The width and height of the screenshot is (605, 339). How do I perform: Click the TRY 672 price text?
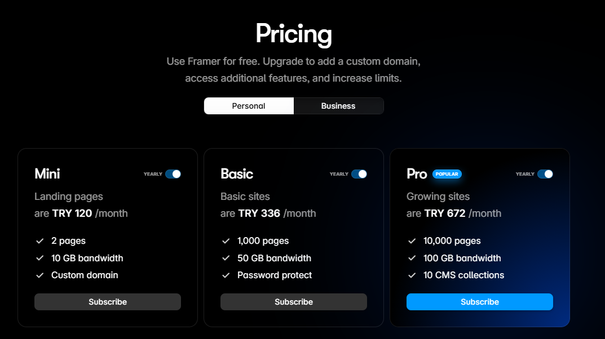445,213
